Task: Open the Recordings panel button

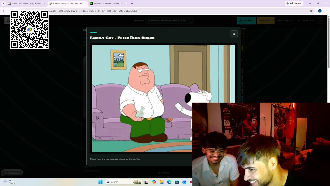Action: pyautogui.click(x=12, y=173)
